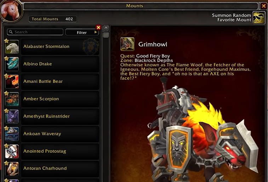Click the Ankoan Waveray mount icon

(x=12, y=134)
